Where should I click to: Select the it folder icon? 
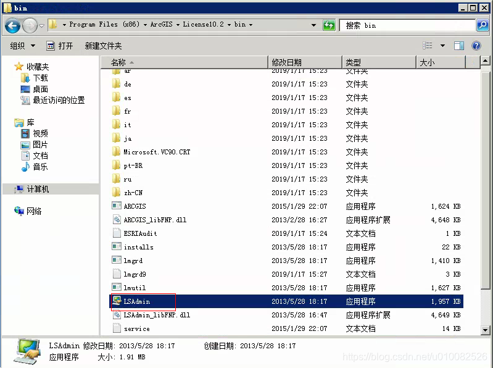[117, 124]
